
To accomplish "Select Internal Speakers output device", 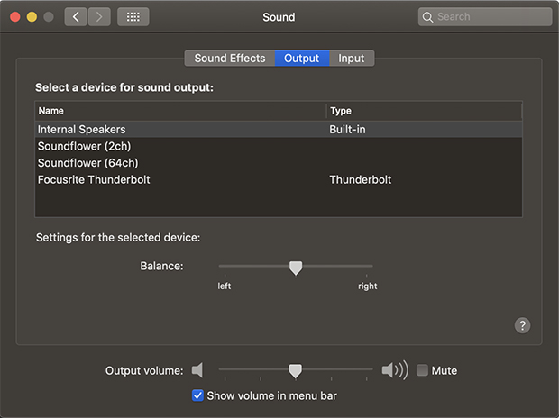I will pos(81,130).
